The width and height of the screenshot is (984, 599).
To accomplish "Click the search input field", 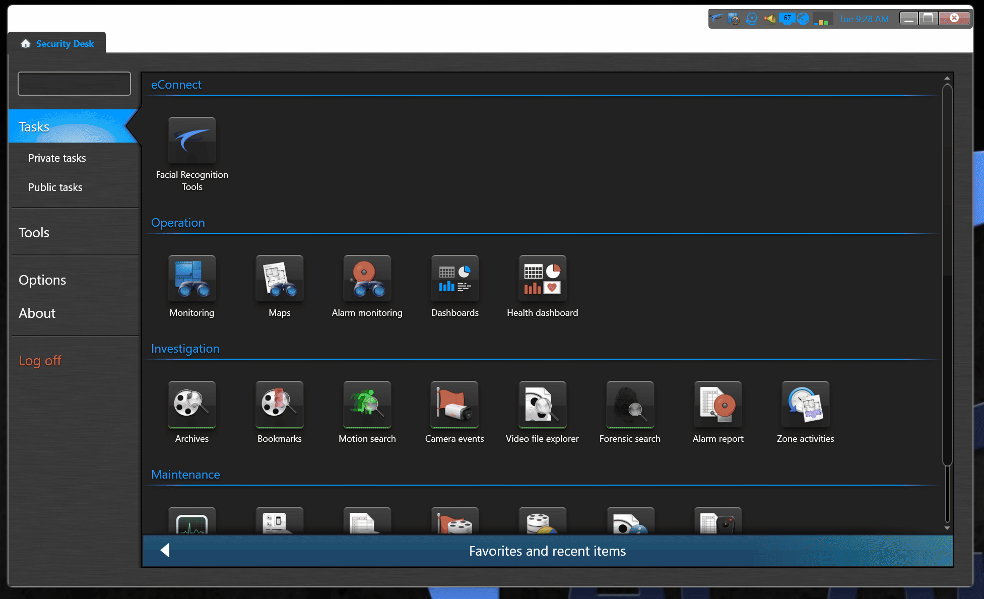I will [74, 84].
